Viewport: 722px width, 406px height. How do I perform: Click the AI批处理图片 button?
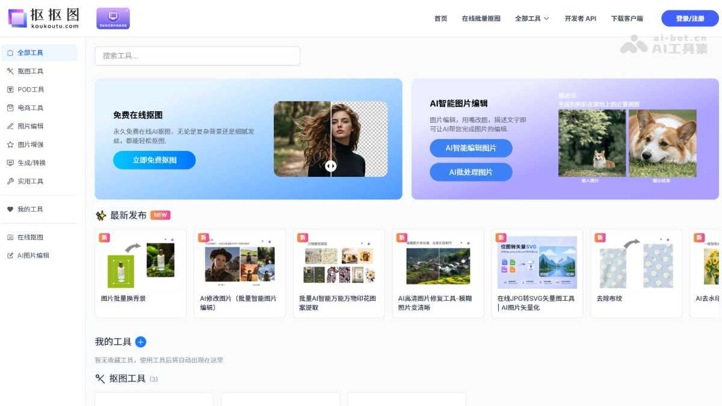tap(471, 172)
